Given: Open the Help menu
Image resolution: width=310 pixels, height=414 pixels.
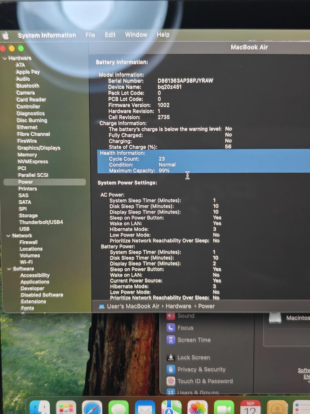Looking at the screenshot, I should pyautogui.click(x=163, y=34).
